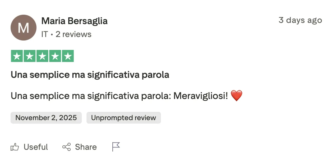
Task: Click the red heart emoji
Action: pos(236,96)
